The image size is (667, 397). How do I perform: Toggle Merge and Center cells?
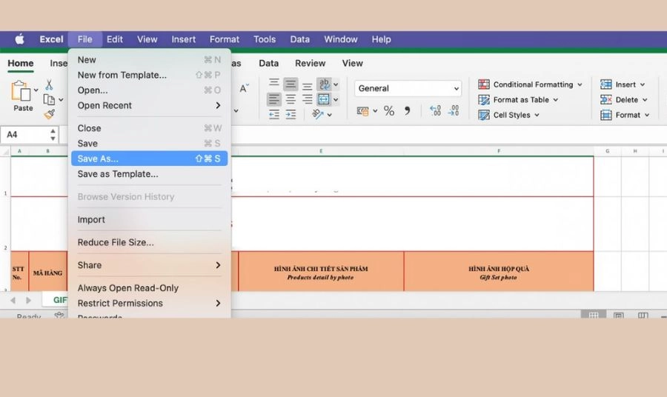point(324,99)
